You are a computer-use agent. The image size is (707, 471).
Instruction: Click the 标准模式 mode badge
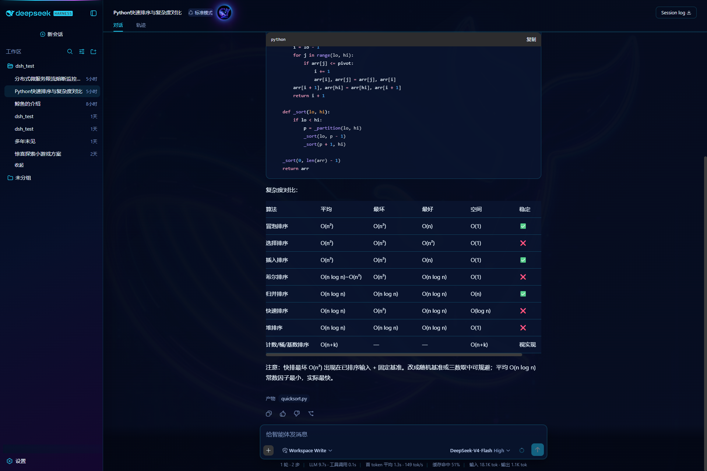tap(201, 13)
